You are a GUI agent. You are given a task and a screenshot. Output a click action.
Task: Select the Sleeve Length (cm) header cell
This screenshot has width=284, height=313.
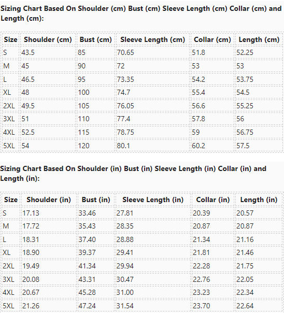(x=152, y=39)
